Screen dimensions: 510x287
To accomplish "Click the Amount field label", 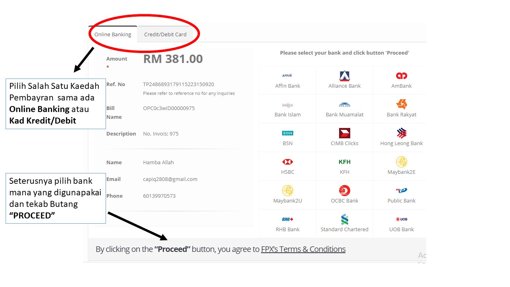I will point(117,59).
